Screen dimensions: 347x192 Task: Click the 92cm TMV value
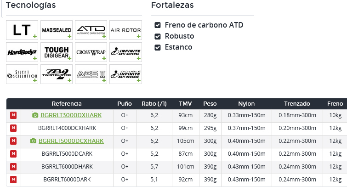186,180
